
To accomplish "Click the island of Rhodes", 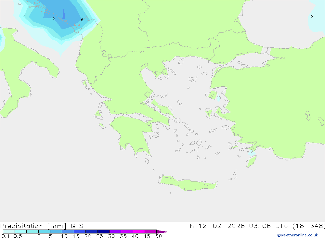I will tap(251, 161).
